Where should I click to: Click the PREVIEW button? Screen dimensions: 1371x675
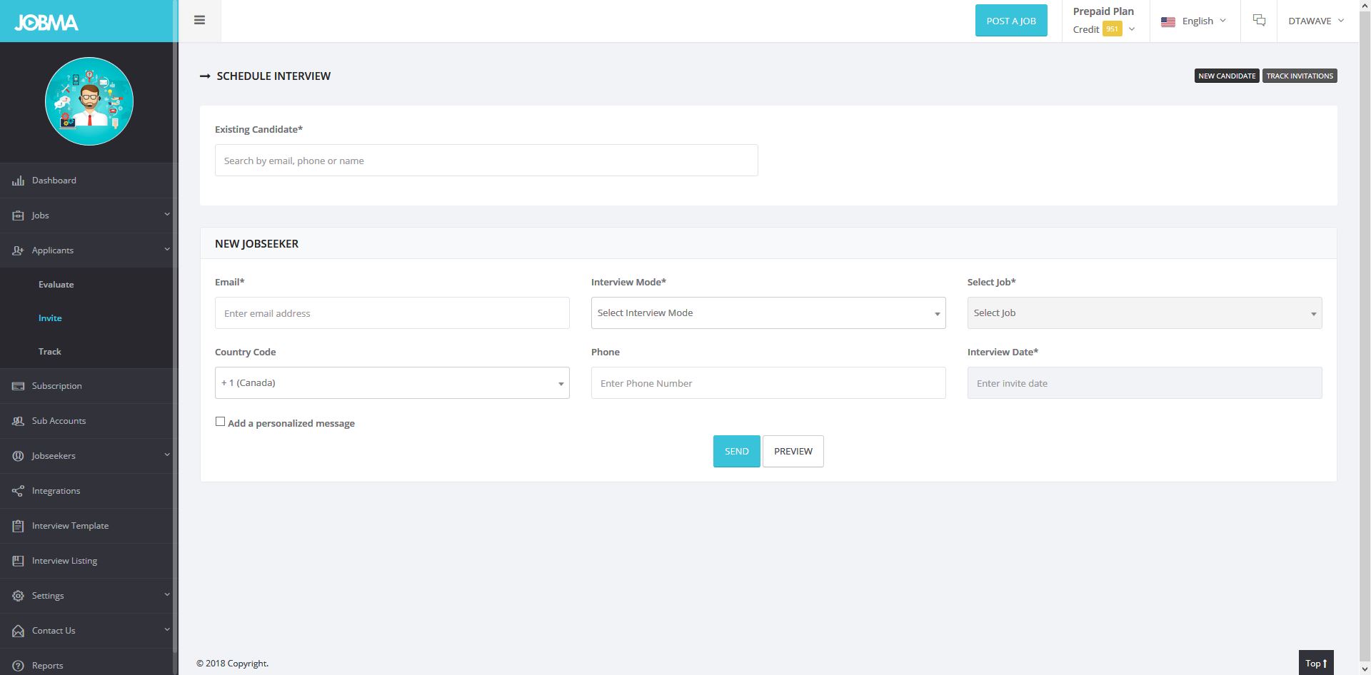(793, 452)
